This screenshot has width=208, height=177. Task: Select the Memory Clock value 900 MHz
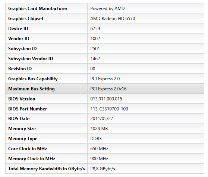(x=99, y=159)
